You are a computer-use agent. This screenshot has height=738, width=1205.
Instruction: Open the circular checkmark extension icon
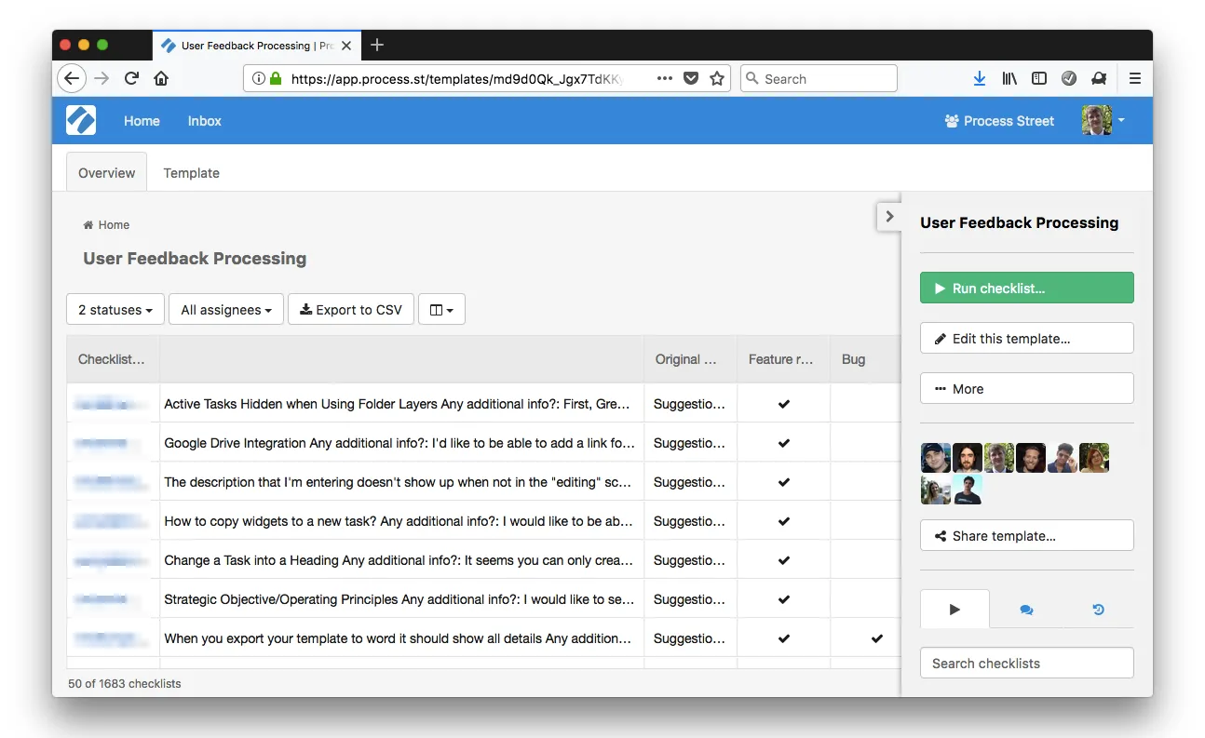1069,79
